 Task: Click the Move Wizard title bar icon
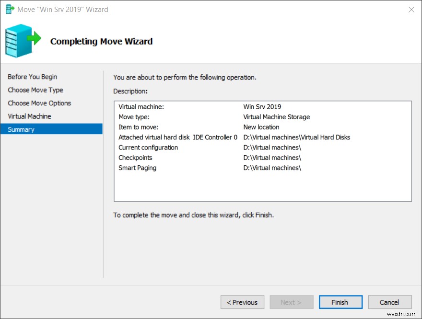tap(9, 9)
